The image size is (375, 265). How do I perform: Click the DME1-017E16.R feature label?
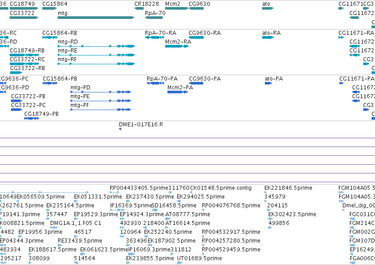[x=141, y=125]
